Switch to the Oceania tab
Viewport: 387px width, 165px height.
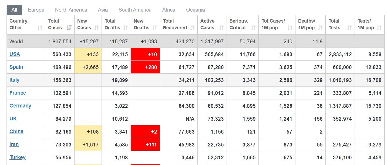(195, 10)
